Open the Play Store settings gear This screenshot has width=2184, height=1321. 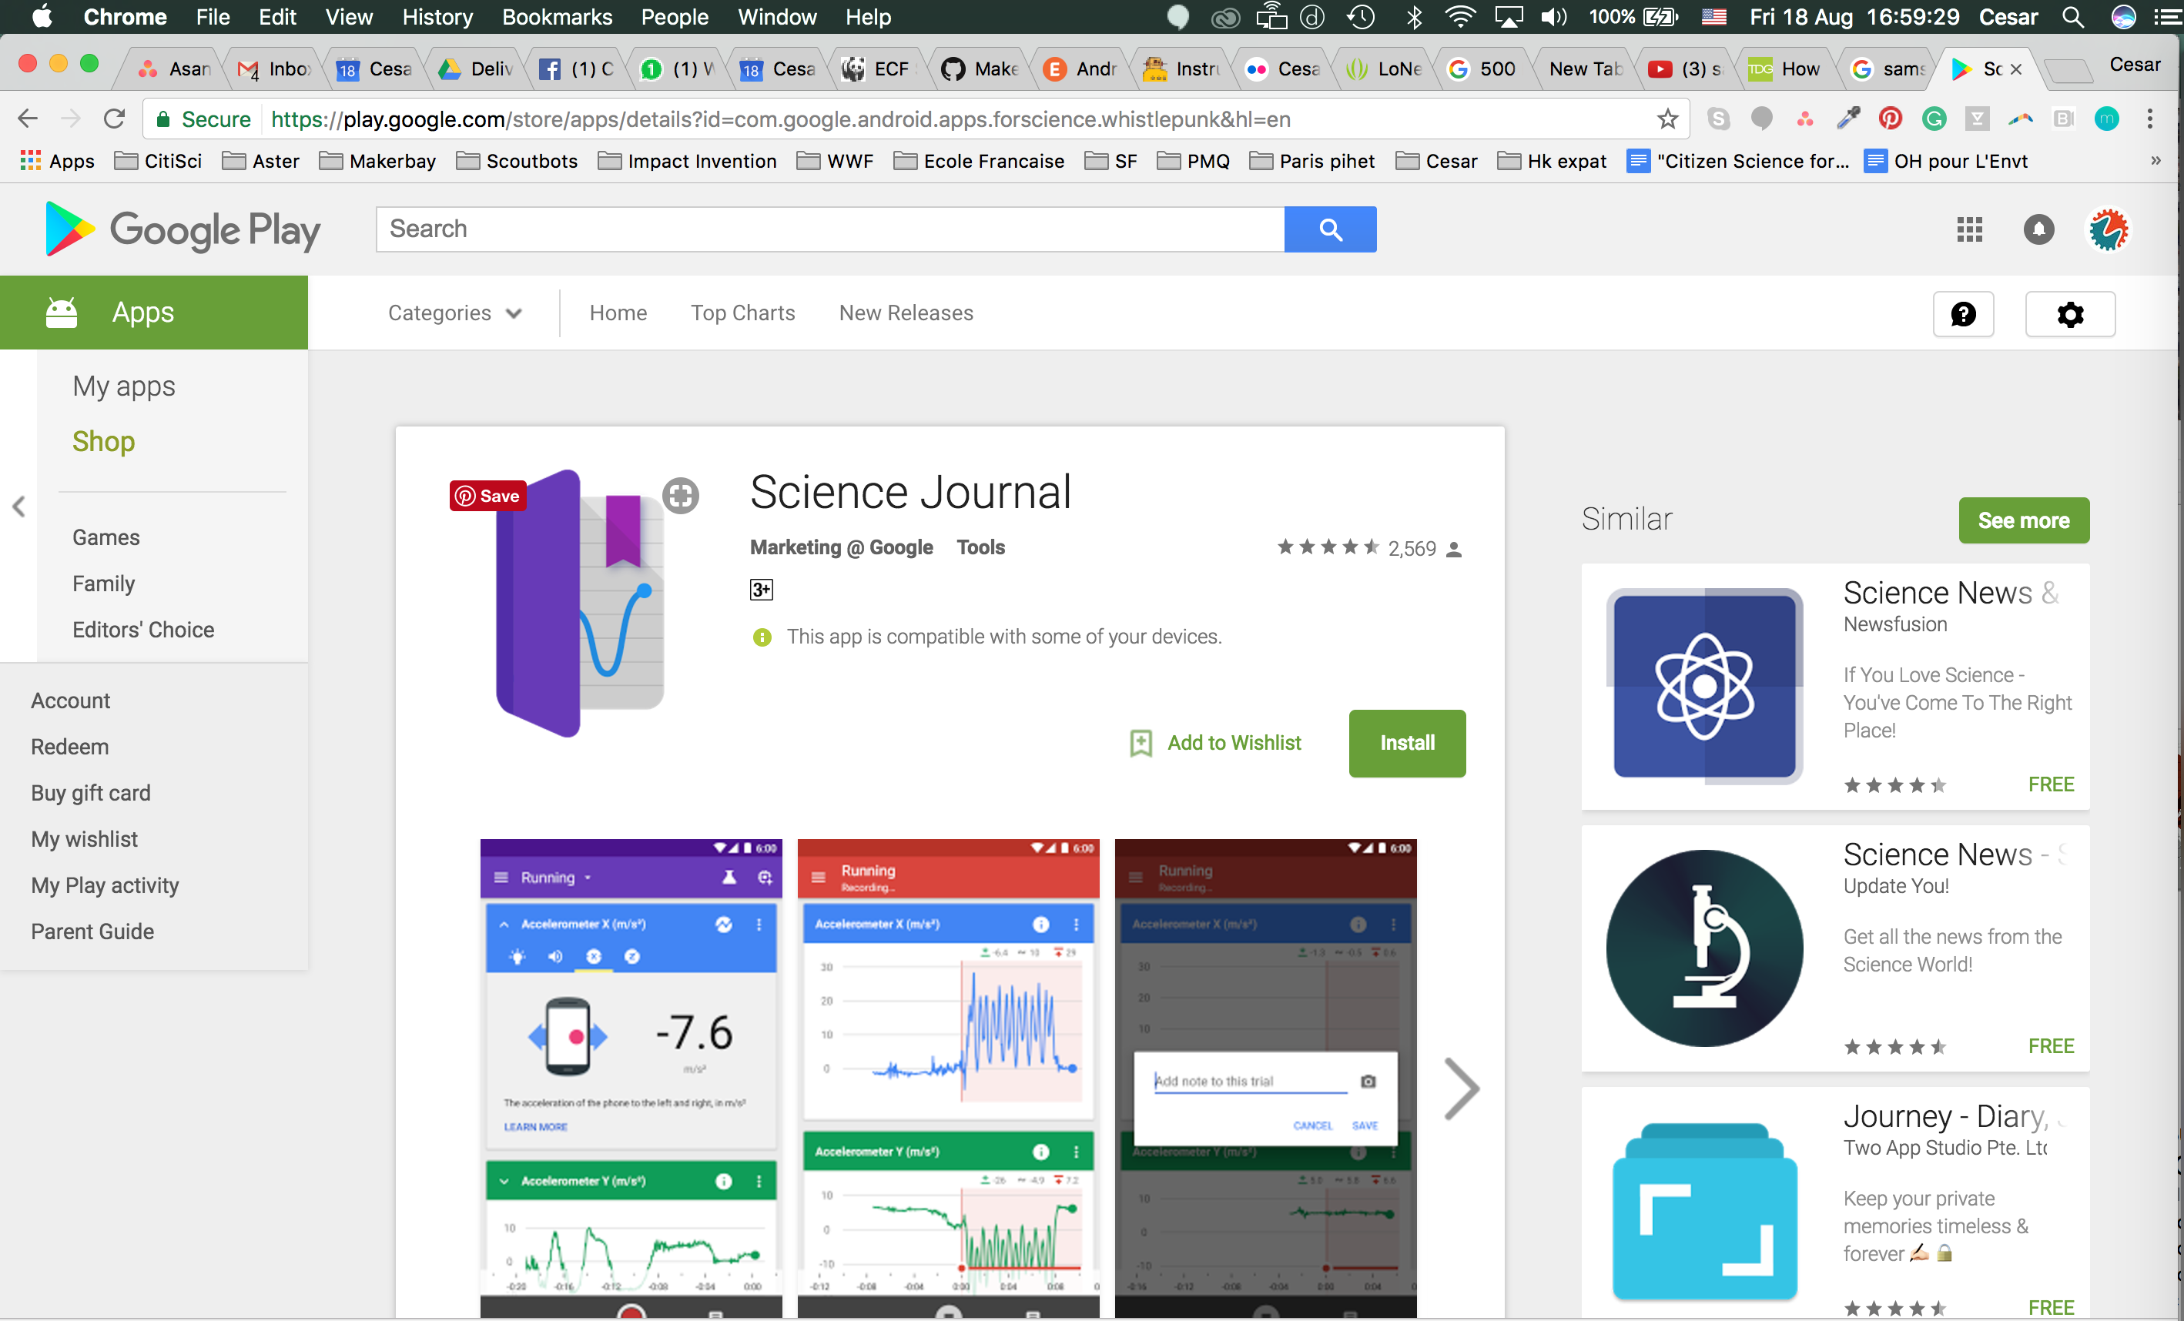[2070, 313]
